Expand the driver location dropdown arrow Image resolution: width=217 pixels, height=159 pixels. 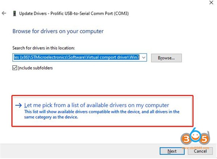[x=144, y=57]
